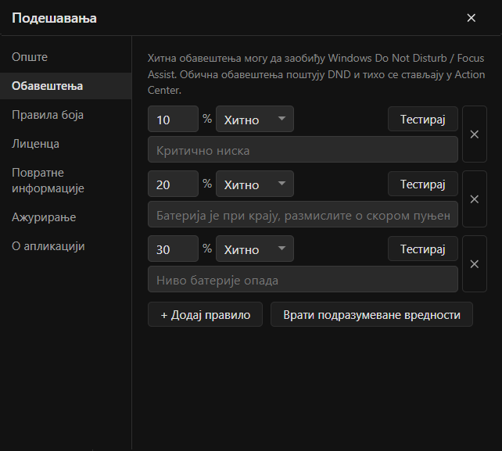Click the Ниво батерије опада message field
The height and width of the screenshot is (451, 502).
(303, 279)
